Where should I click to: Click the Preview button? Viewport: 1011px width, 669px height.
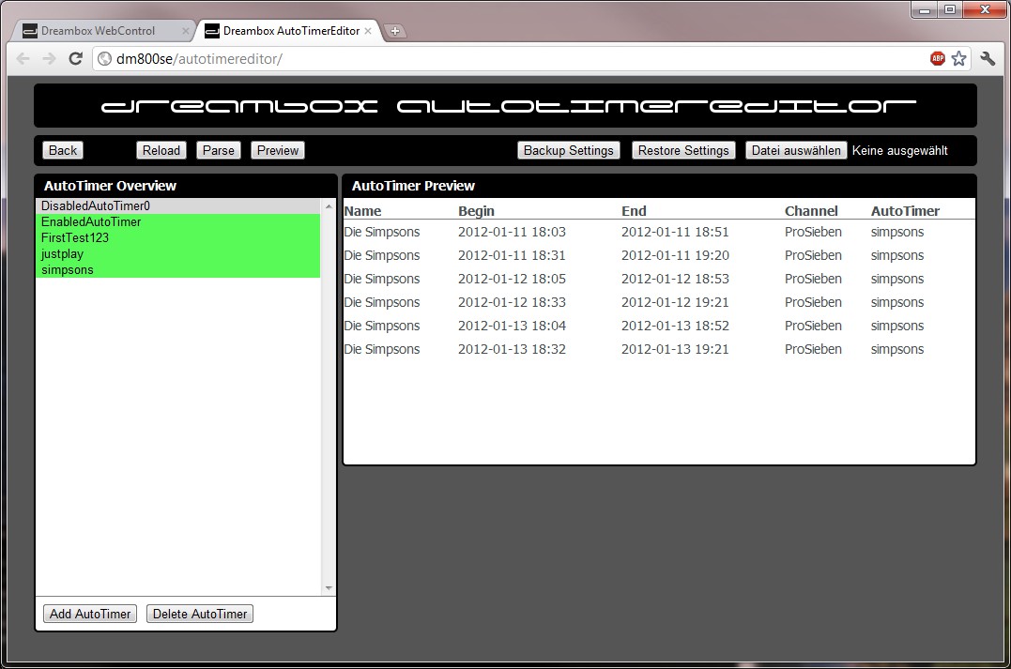coord(278,150)
